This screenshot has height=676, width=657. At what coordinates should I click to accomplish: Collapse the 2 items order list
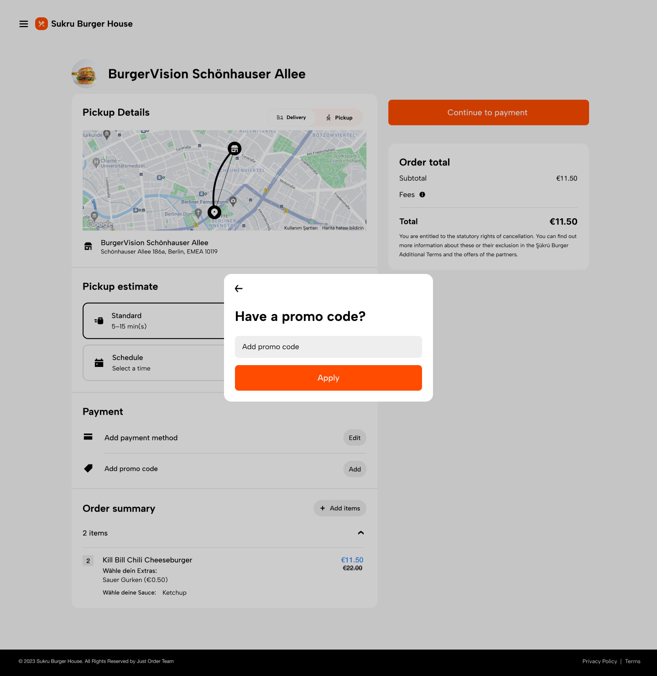(x=361, y=533)
